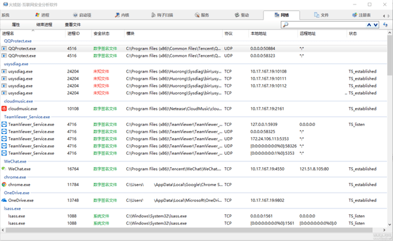Select the 网络 tab
The image size is (393, 241).
coord(281,15)
